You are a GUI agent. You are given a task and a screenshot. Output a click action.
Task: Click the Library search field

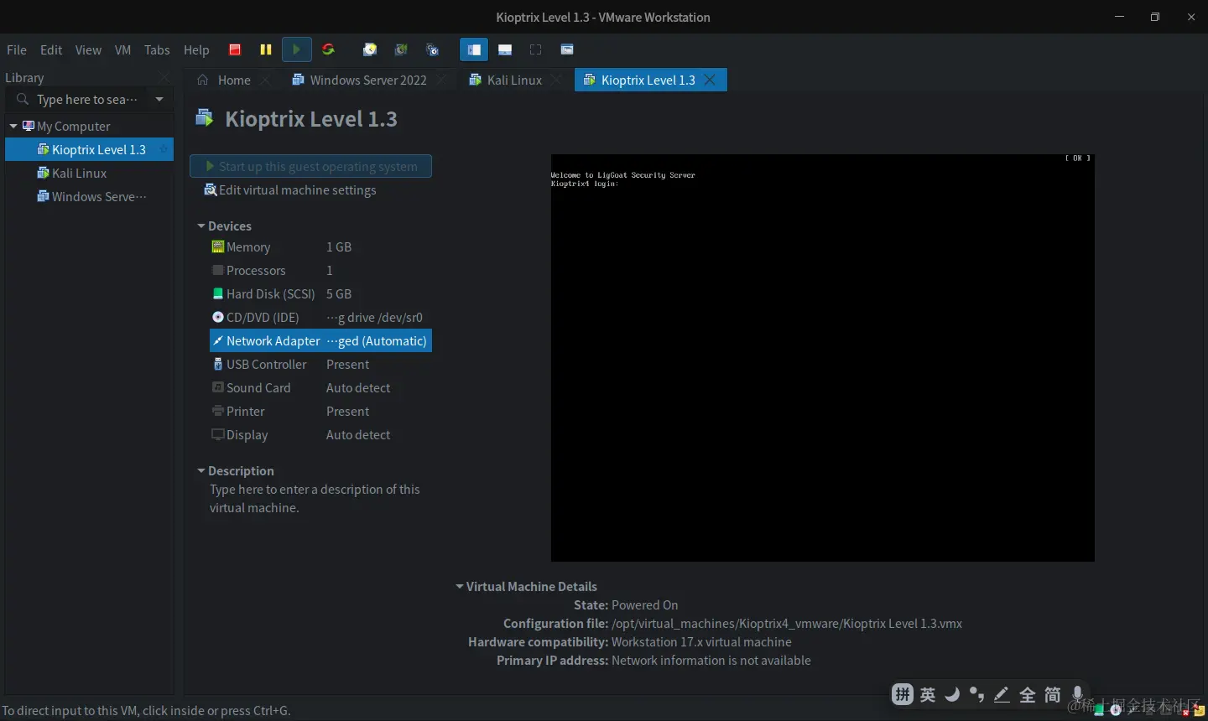click(84, 99)
